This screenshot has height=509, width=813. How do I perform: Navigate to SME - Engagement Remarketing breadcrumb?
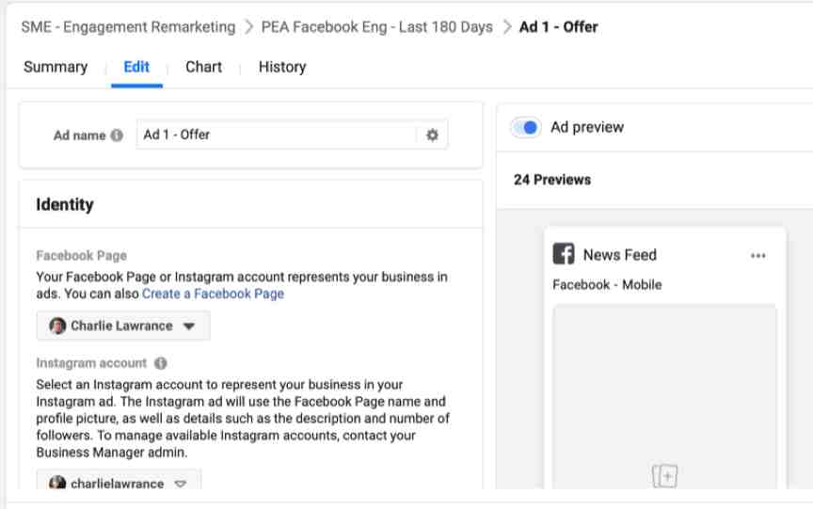click(128, 27)
